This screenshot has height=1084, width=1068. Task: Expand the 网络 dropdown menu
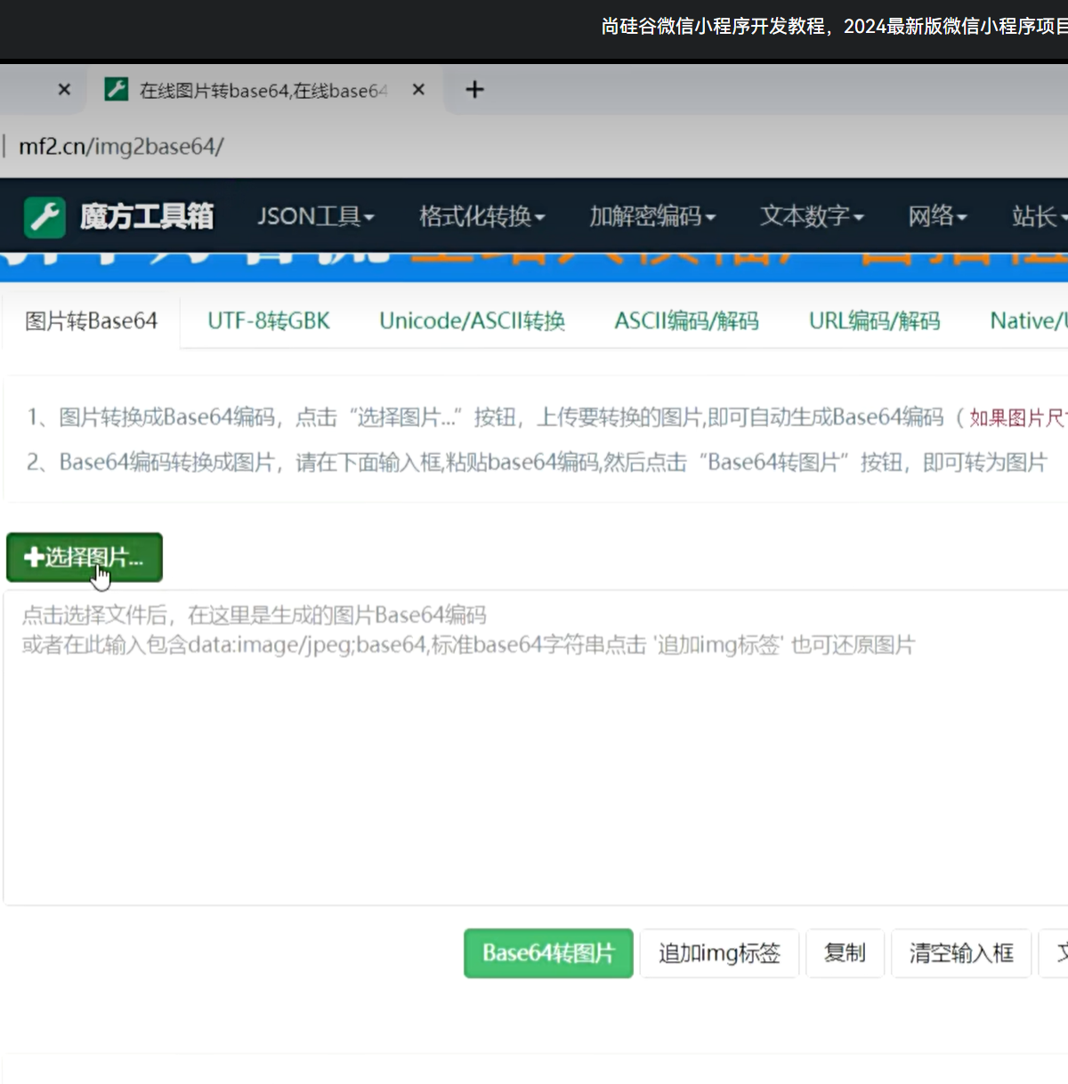click(936, 216)
